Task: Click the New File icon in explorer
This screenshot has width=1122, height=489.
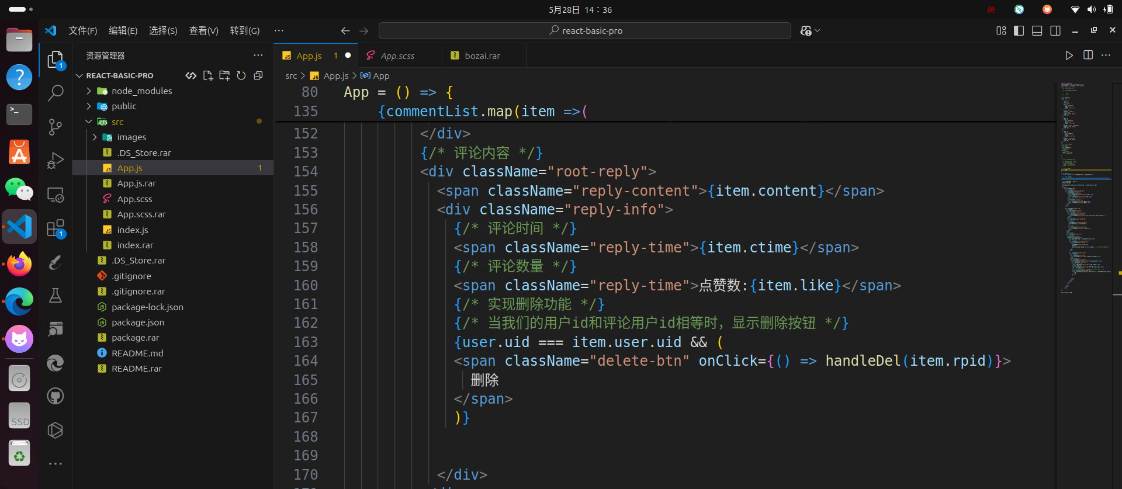Action: (x=207, y=75)
